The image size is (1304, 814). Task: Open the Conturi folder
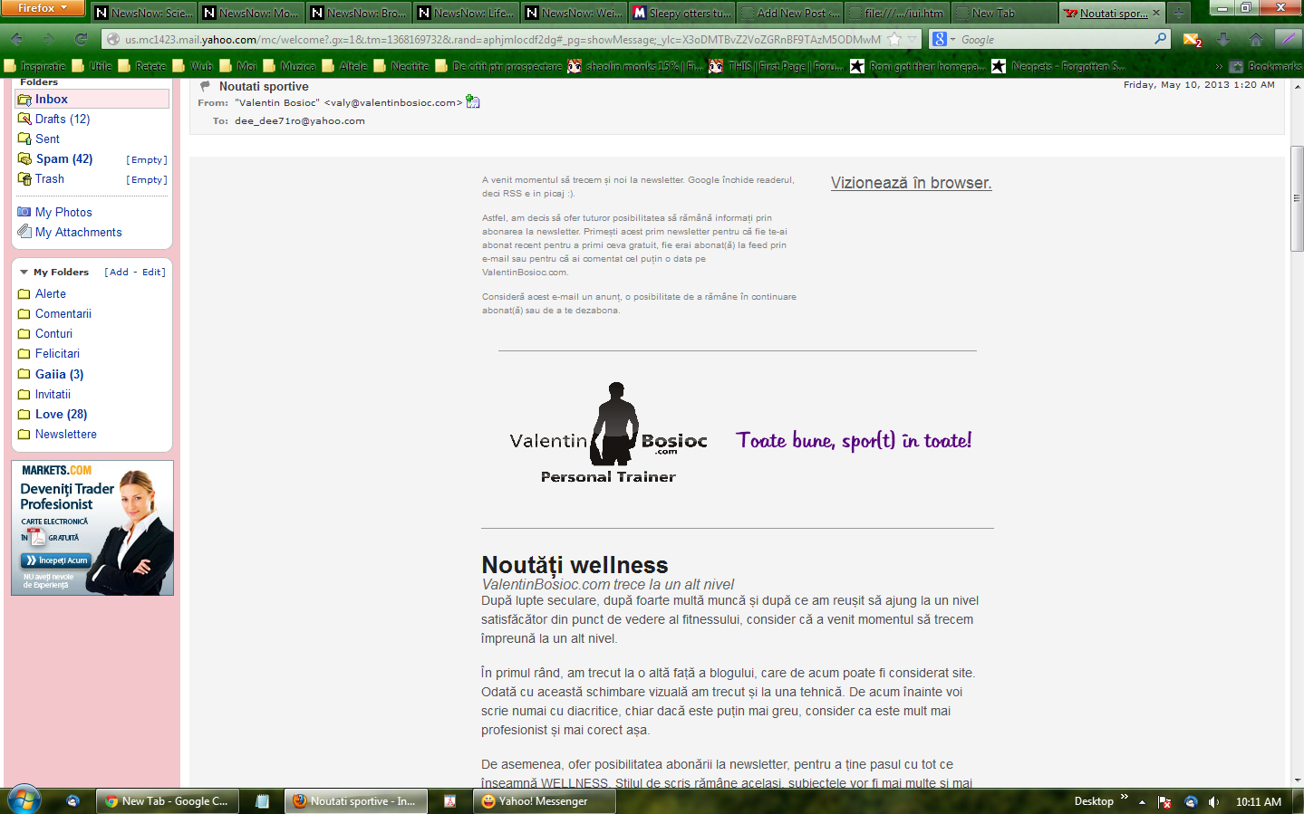click(x=53, y=333)
